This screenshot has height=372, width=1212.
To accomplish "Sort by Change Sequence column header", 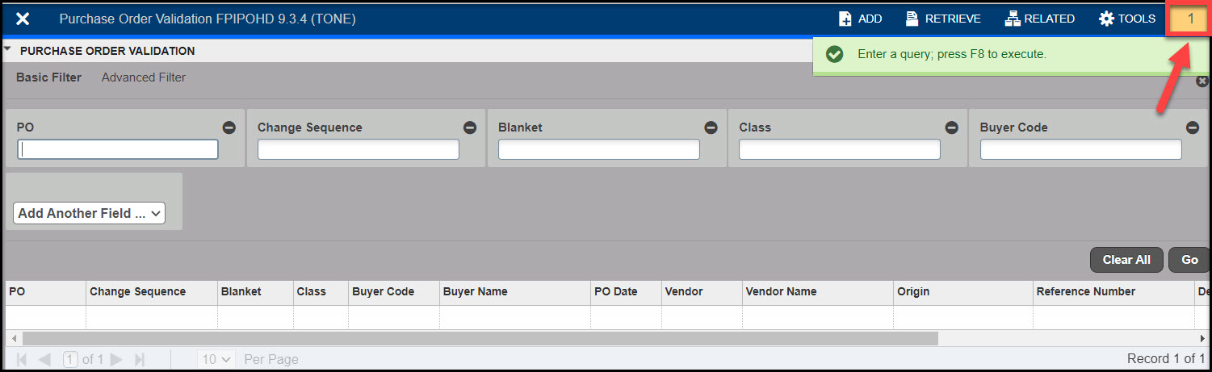I will pyautogui.click(x=152, y=292).
